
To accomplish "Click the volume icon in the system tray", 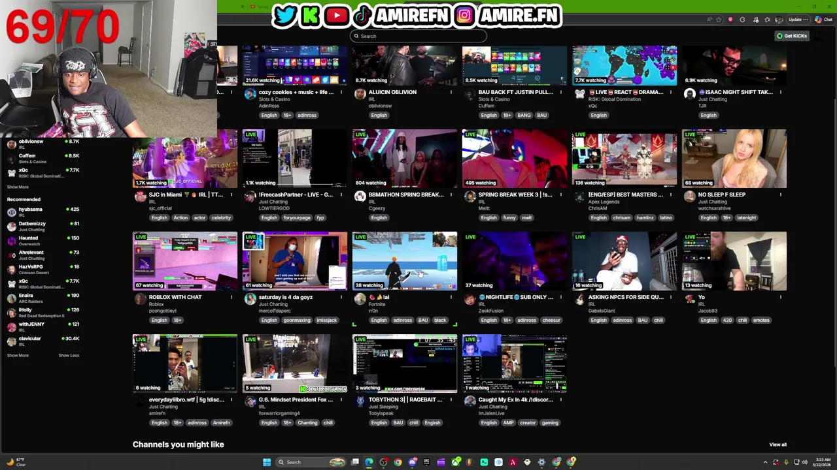I will click(804, 462).
